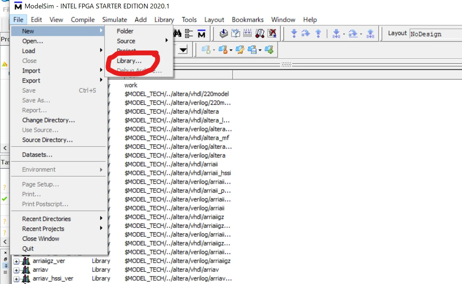This screenshot has height=284, width=462.
Task: Click path '$MODEL_TECH/../altera/vhdl/arriav'
Action: click(x=172, y=270)
